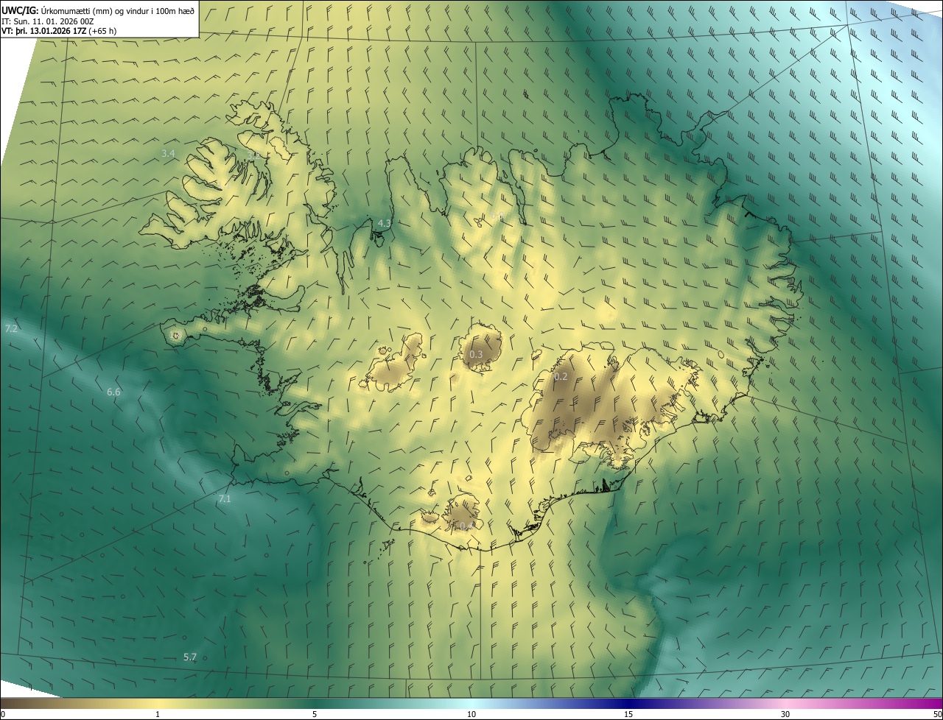Click the 7.1 value near the southwest peninsula
Image resolution: width=943 pixels, height=720 pixels.
point(225,499)
